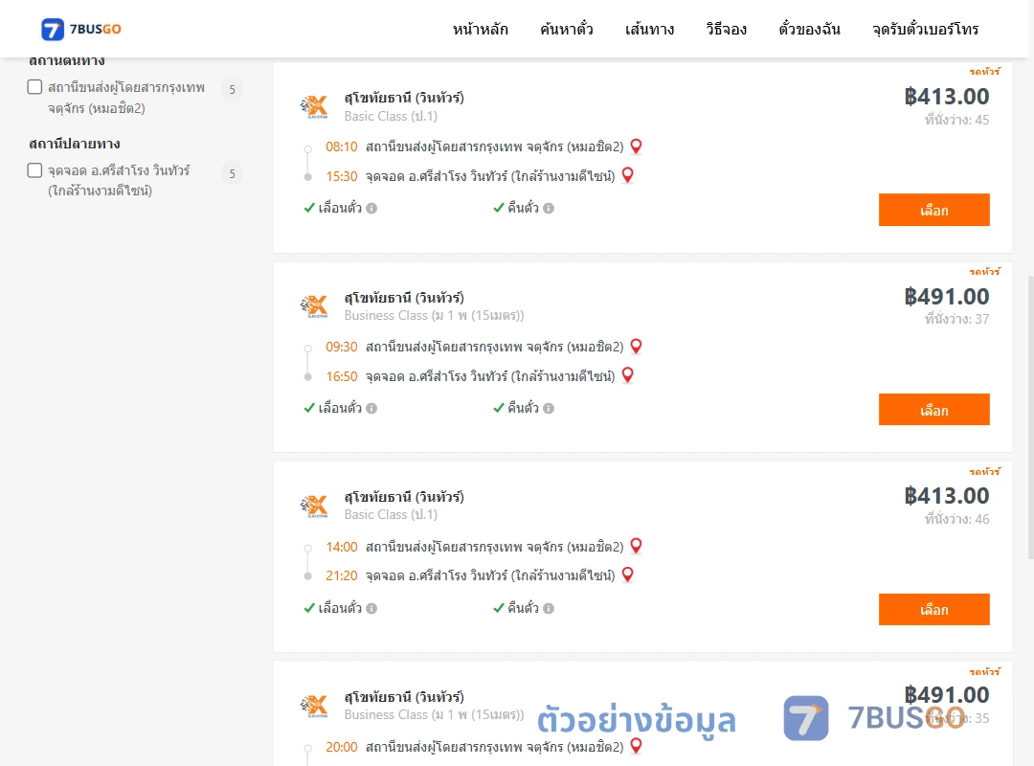1034x766 pixels.
Task: Click info icon next to เลื่อนตั๋ว in 14:00 trip
Action: pos(371,608)
